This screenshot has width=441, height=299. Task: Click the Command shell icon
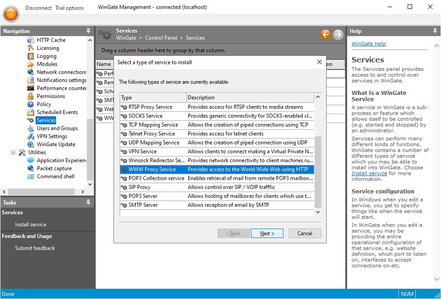point(31,176)
